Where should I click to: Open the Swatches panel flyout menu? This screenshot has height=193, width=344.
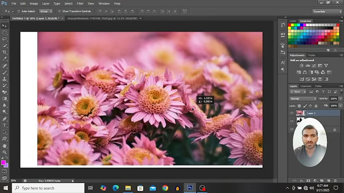point(341,21)
